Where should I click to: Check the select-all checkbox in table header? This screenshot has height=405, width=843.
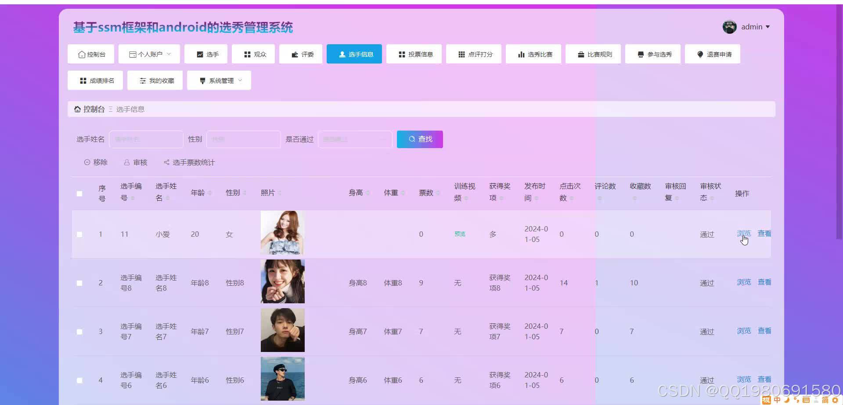click(79, 193)
